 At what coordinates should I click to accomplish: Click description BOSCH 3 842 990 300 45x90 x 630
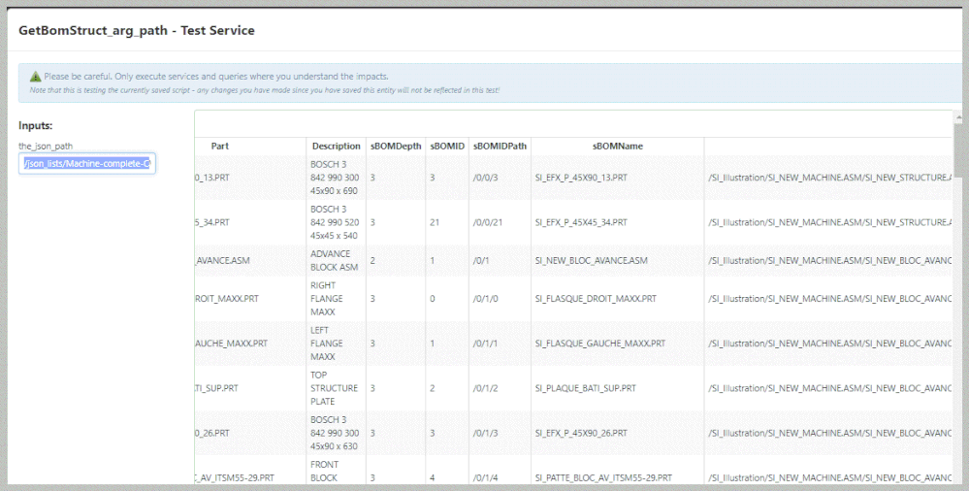[335, 433]
